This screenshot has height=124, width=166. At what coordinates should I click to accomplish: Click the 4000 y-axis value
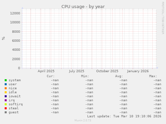tap(16, 50)
